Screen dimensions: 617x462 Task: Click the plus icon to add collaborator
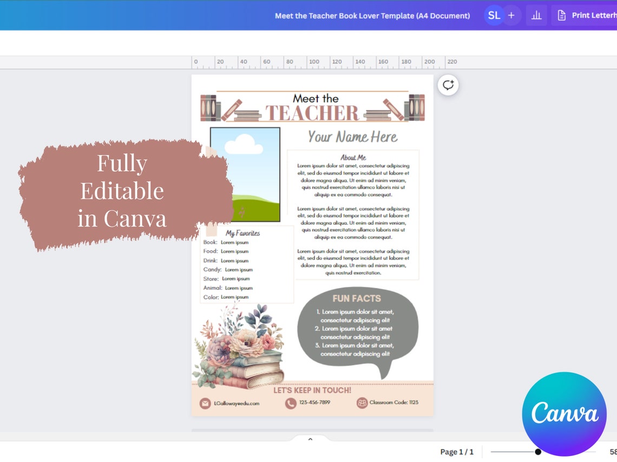pos(512,15)
